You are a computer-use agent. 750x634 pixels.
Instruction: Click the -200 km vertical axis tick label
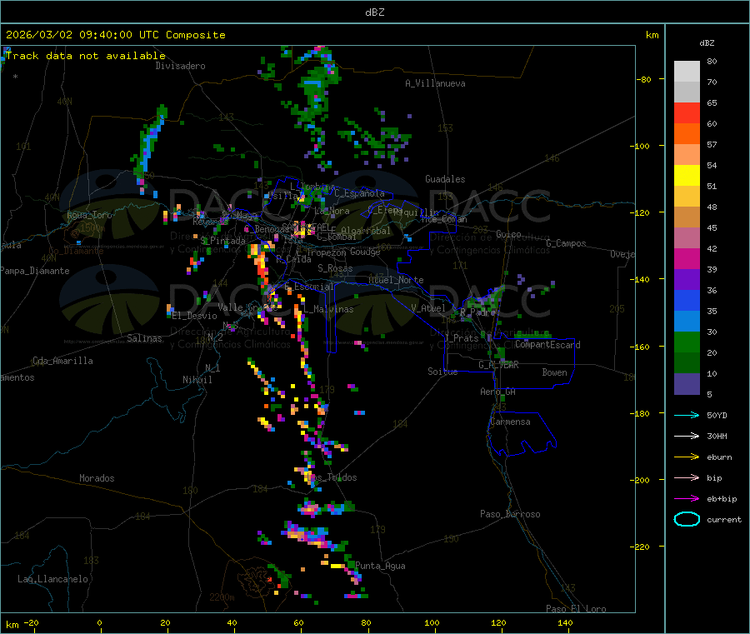pos(641,480)
